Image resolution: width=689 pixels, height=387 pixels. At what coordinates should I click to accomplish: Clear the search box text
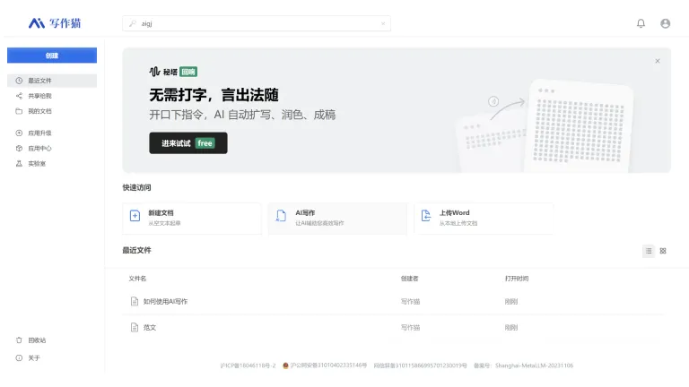pos(383,23)
